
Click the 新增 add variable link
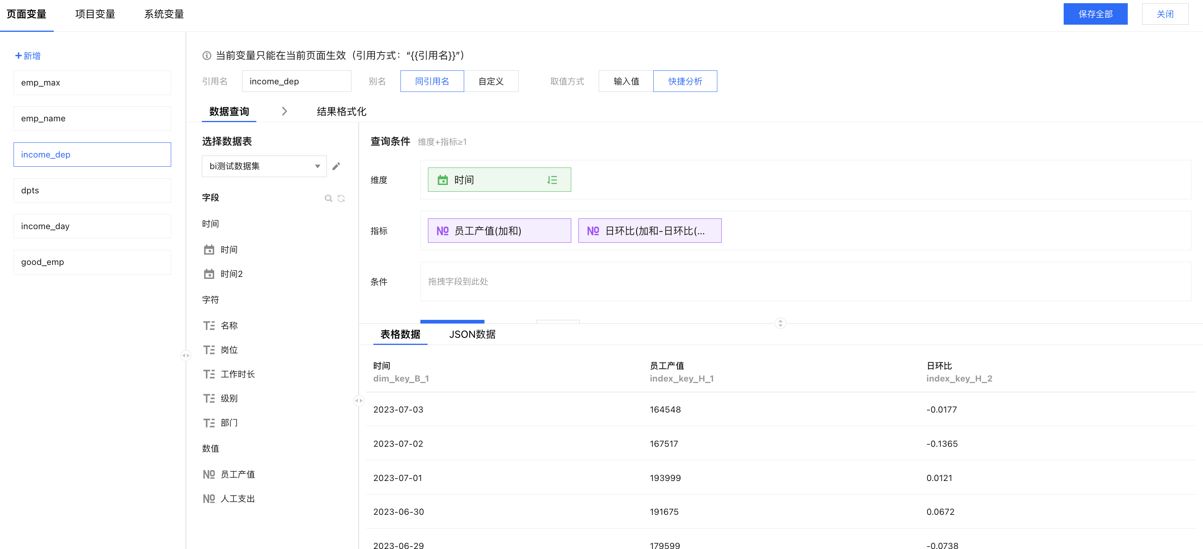(28, 56)
